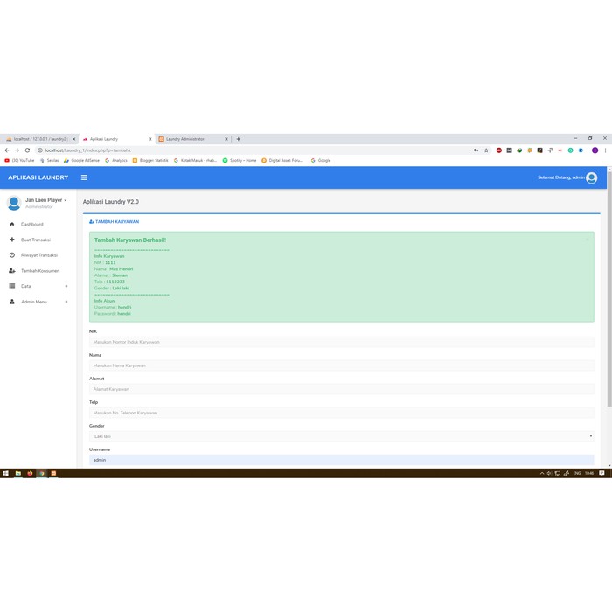This screenshot has height=612, width=612.
Task: Click the Alamat input field
Action: [342, 389]
